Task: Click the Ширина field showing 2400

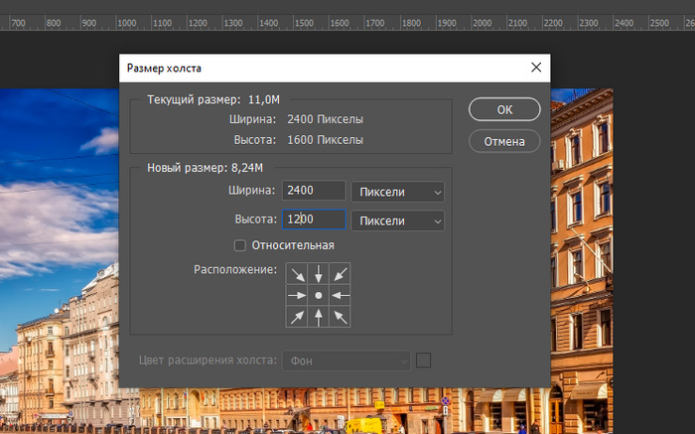Action: click(x=314, y=192)
